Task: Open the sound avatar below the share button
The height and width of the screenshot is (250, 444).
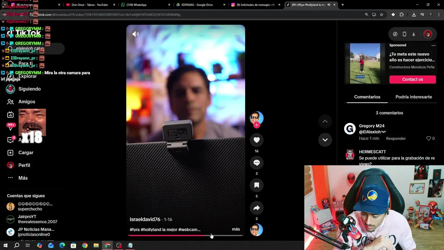Action: tap(257, 230)
